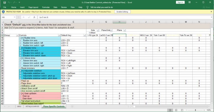Screen dimensions: 214x112
Task: Expand the formula bar with the chevron
Action: [x=212, y=17]
